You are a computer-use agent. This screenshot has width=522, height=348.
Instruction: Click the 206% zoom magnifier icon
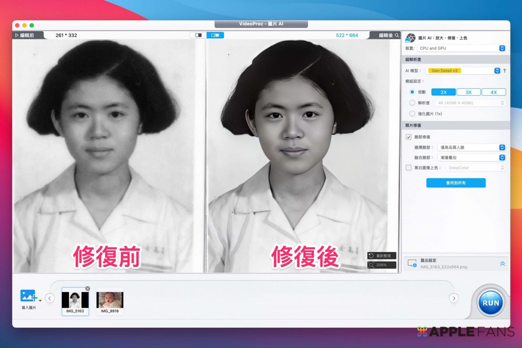click(x=371, y=265)
